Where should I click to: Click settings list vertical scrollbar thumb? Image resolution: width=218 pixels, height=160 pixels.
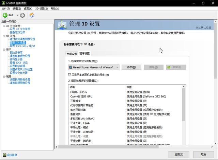[184, 105]
